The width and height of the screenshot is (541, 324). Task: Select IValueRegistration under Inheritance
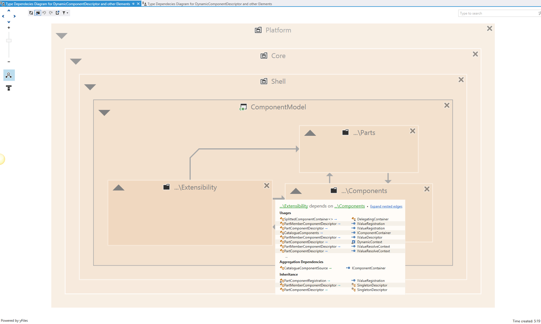(x=371, y=281)
